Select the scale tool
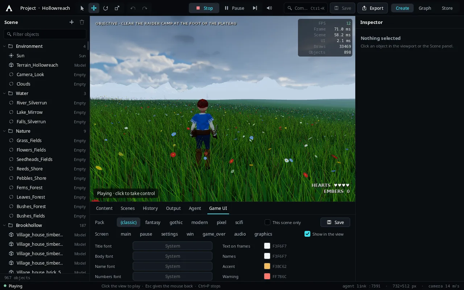 pyautogui.click(x=117, y=8)
